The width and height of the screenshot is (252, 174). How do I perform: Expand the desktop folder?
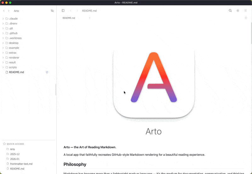pyautogui.click(x=3, y=43)
